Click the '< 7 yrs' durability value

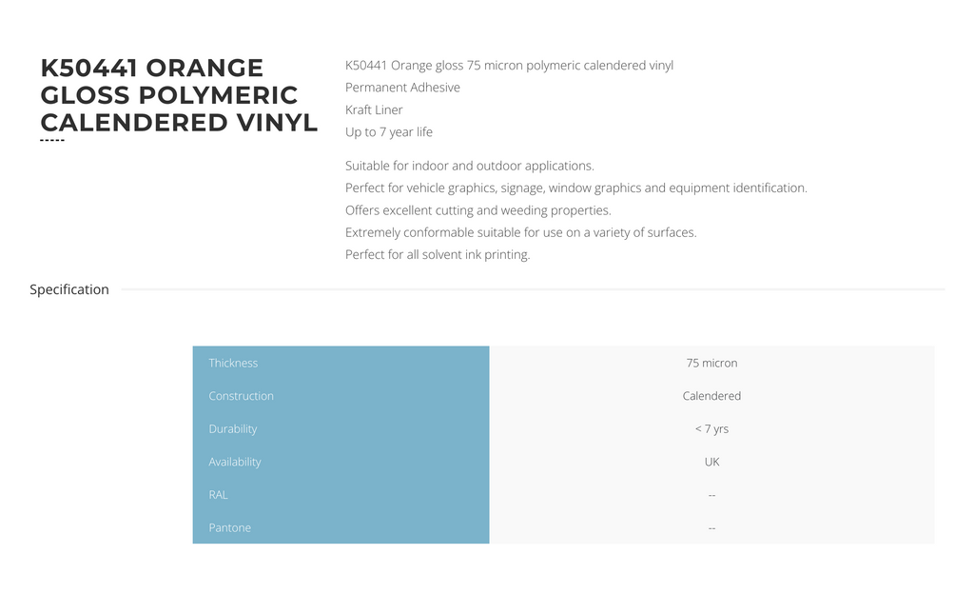pos(711,429)
